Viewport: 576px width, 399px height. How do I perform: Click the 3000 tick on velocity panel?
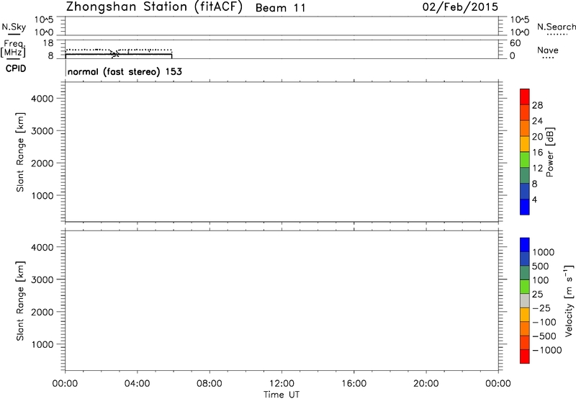pos(42,279)
